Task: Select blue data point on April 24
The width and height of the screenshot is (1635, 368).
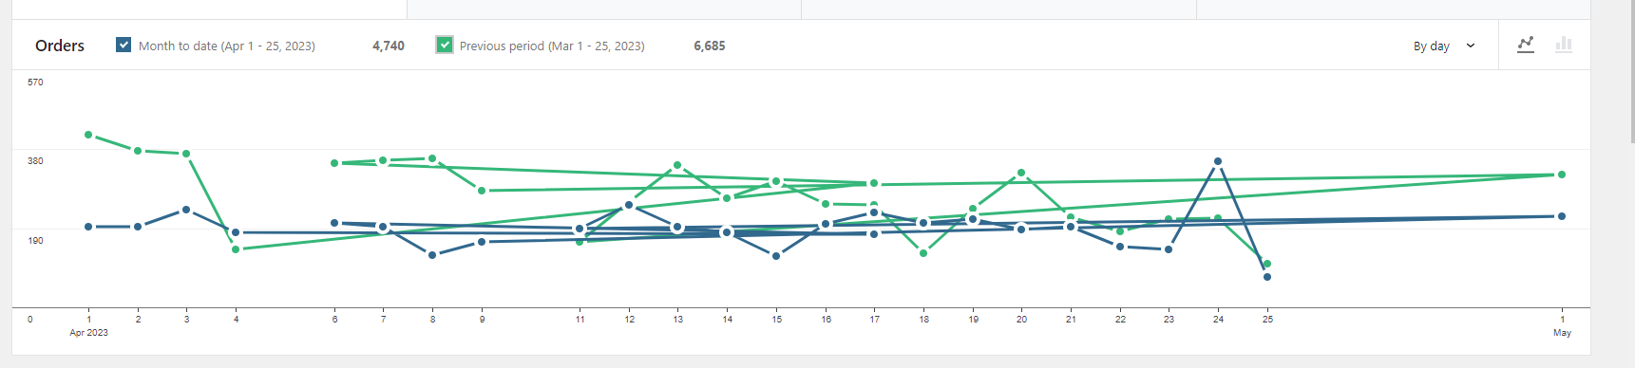Action: coord(1218,161)
